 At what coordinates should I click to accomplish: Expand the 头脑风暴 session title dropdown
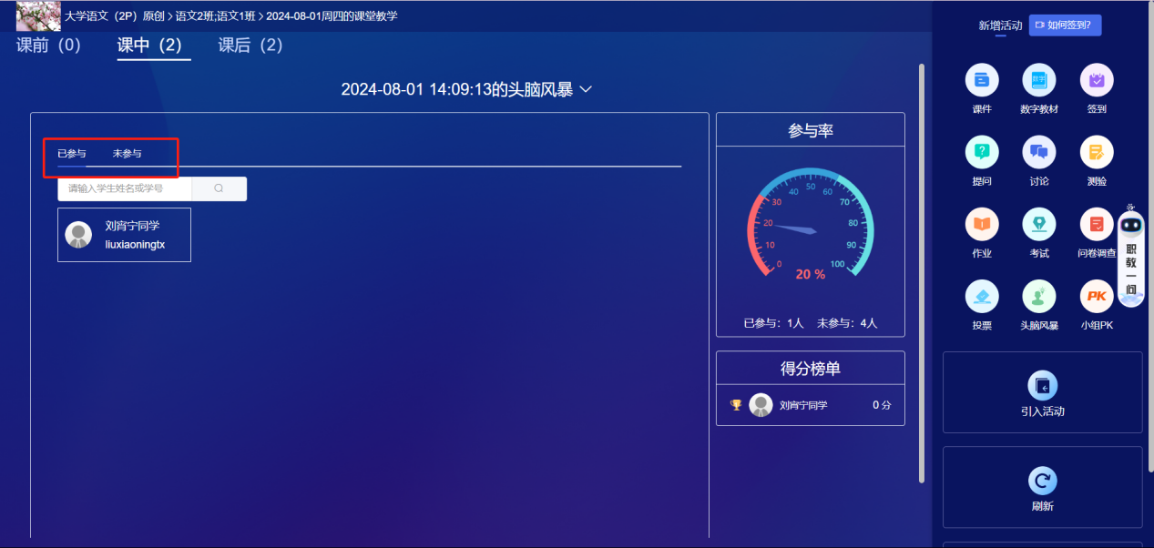click(x=586, y=89)
